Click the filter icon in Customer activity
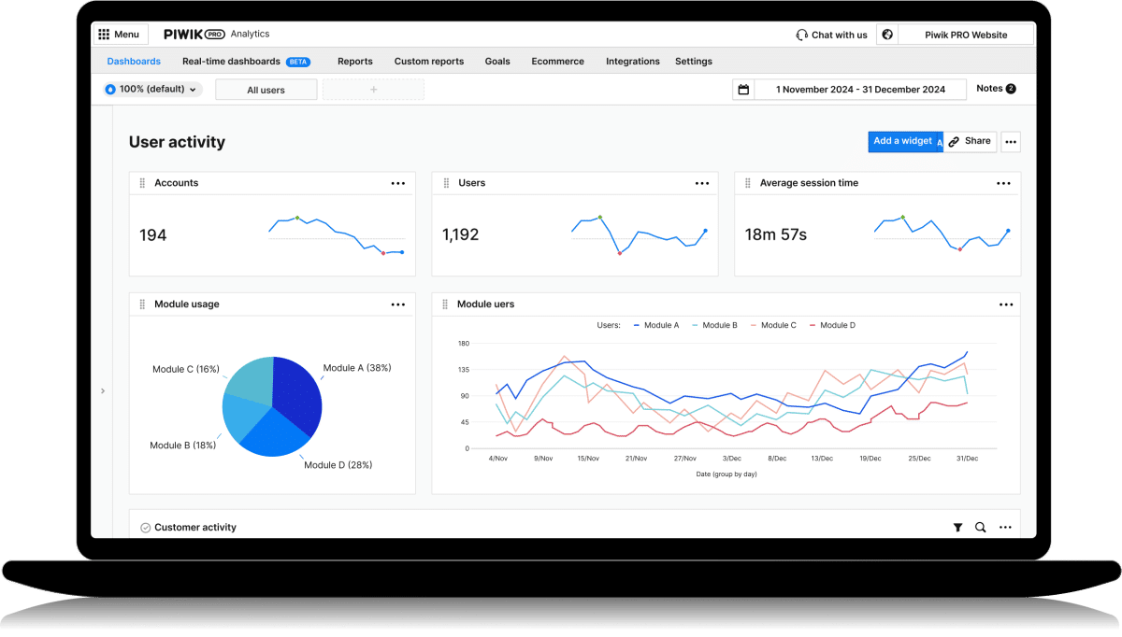 pyautogui.click(x=957, y=528)
